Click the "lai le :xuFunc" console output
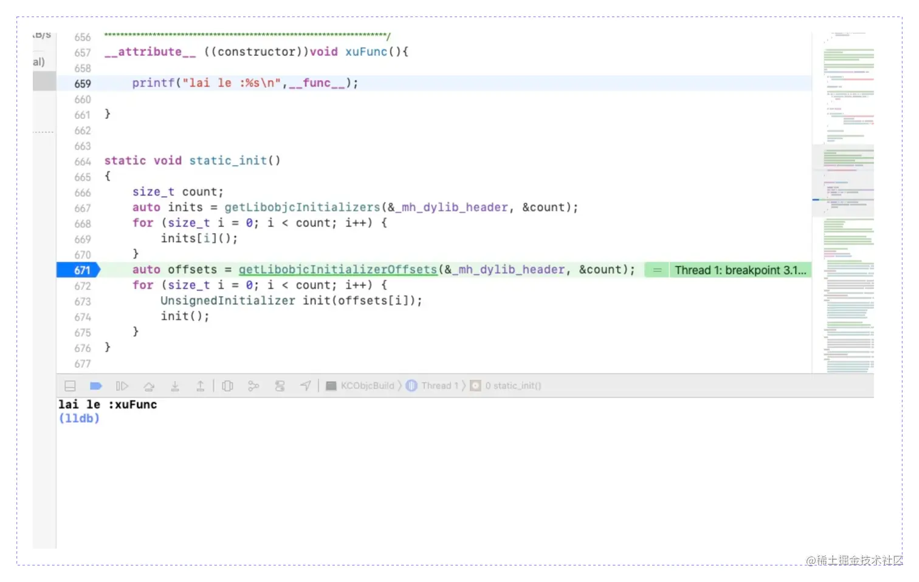This screenshot has width=919, height=582. pos(108,404)
